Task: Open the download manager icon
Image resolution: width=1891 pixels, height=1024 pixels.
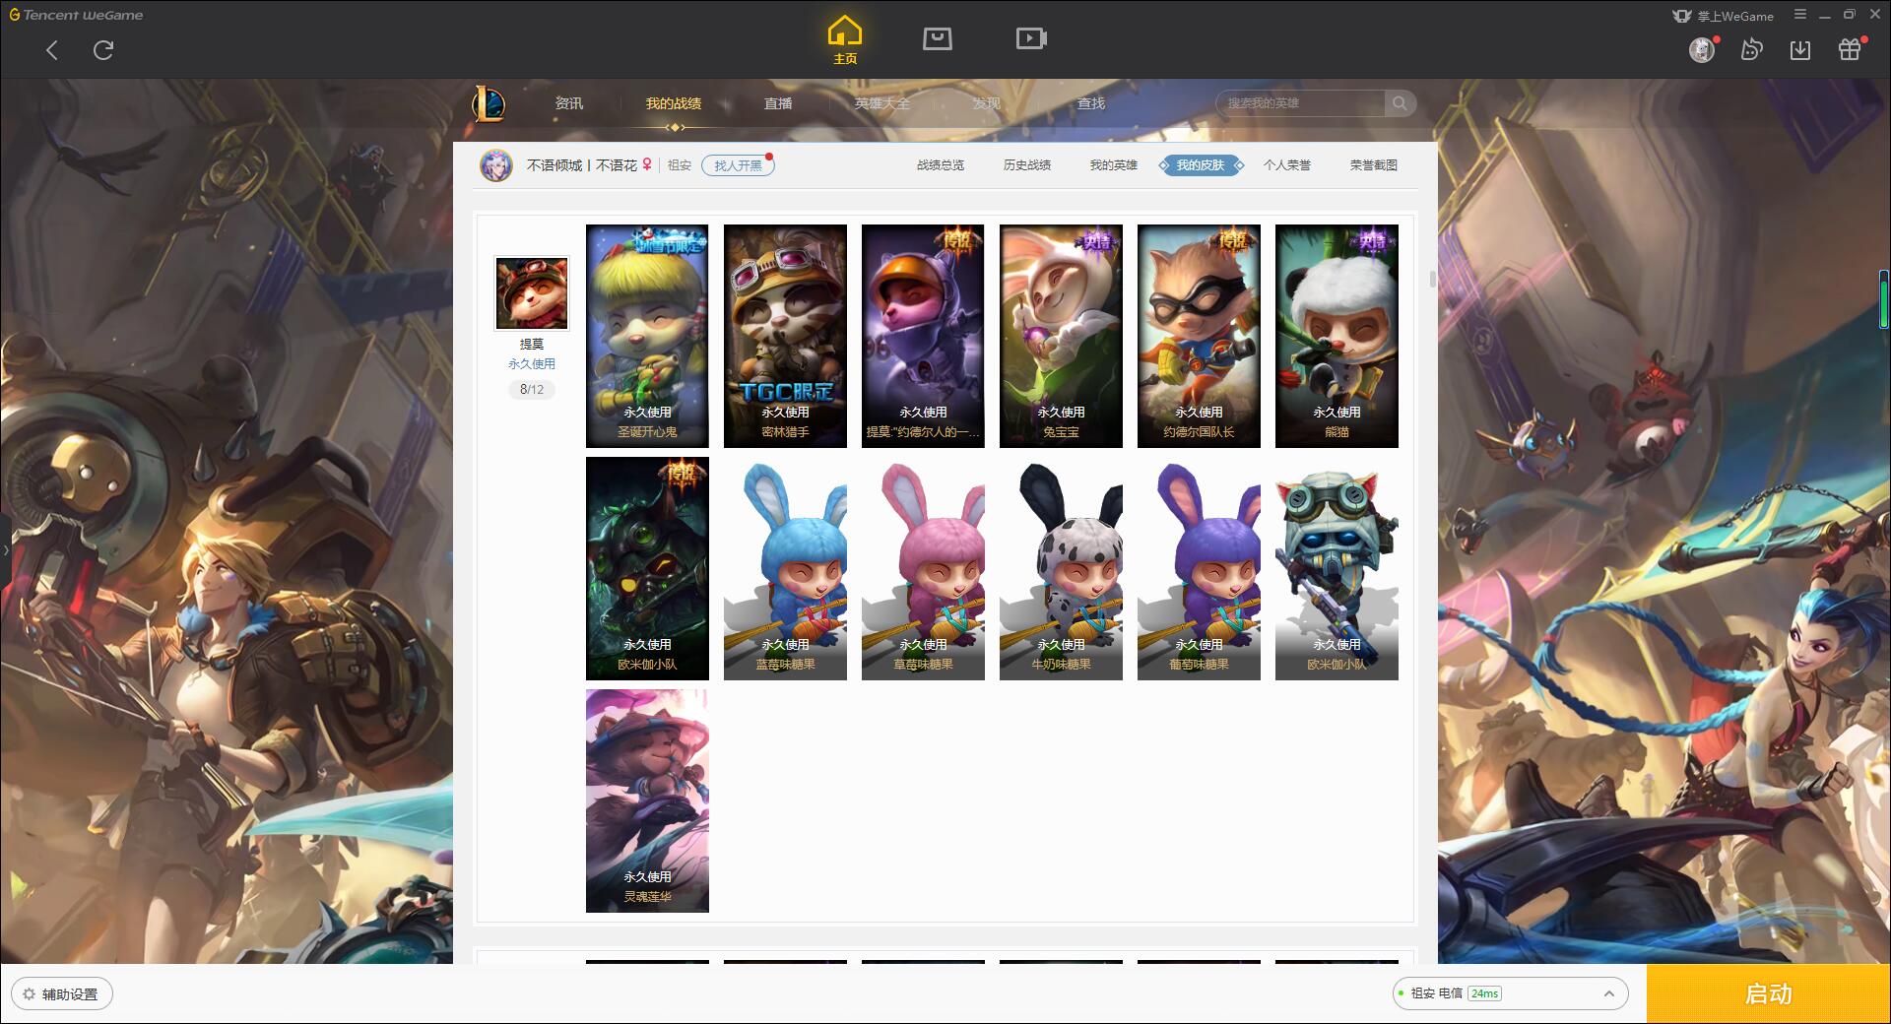Action: (1800, 49)
